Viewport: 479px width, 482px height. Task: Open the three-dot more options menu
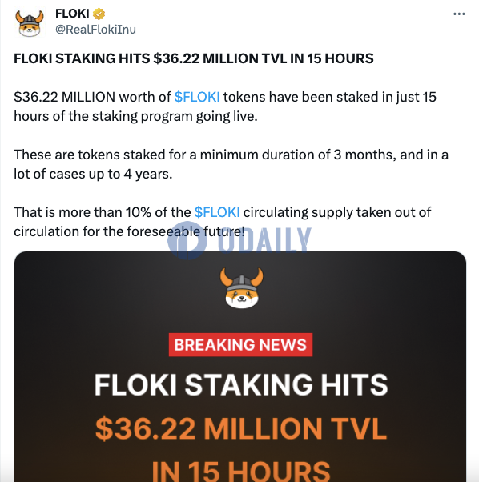(x=459, y=14)
